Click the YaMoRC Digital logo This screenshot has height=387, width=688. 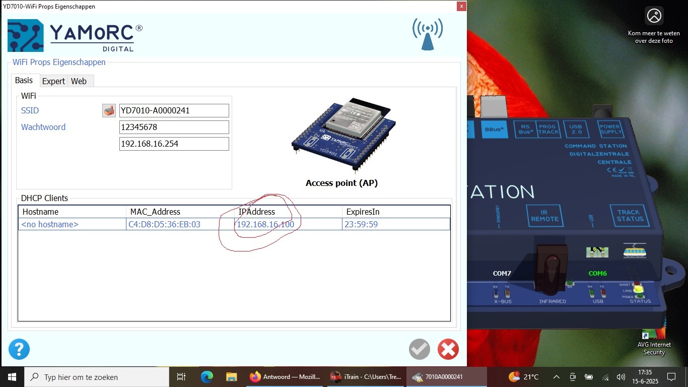pyautogui.click(x=75, y=35)
